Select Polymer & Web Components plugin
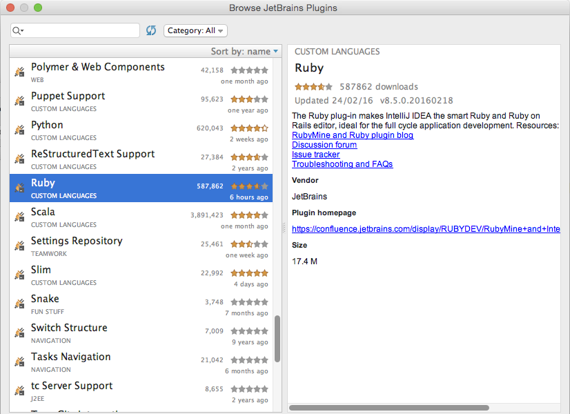The width and height of the screenshot is (570, 414). 141,72
